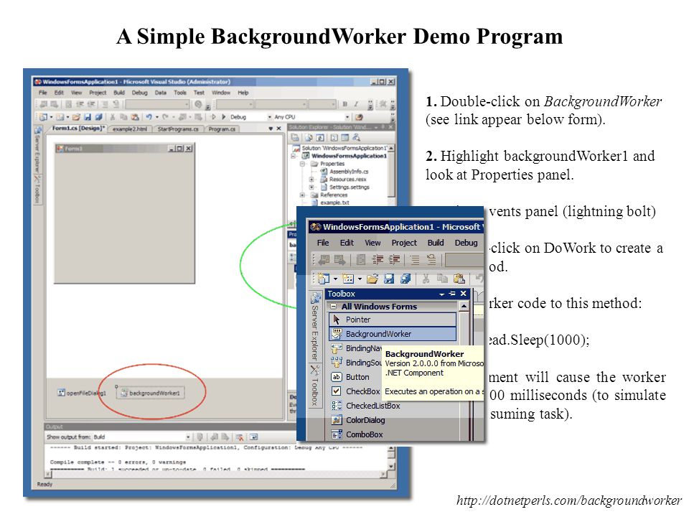Select BackgroundWorker in the zoomed Toolbox list

tap(393, 334)
